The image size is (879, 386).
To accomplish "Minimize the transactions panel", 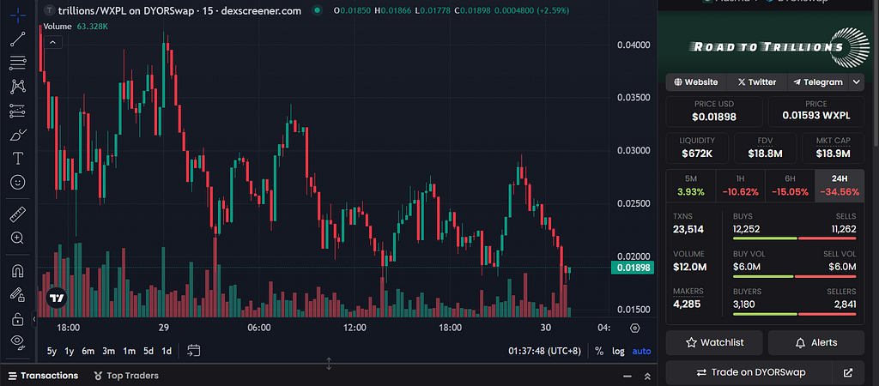I will [627, 377].
